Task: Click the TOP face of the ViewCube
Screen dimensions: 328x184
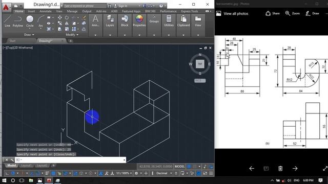Action: 200,64
